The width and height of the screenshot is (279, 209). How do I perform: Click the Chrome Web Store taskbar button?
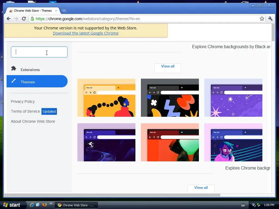coord(76,205)
